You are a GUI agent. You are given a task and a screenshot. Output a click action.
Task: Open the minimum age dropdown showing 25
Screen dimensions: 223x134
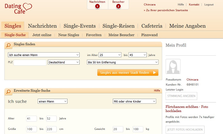[110, 55]
